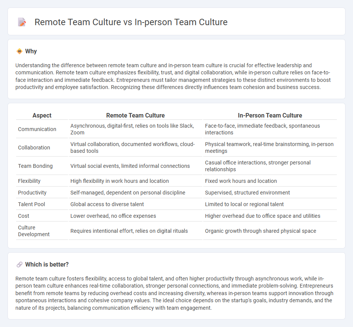Select the Team Bonding row label
The width and height of the screenshot is (353, 327).
click(35, 166)
